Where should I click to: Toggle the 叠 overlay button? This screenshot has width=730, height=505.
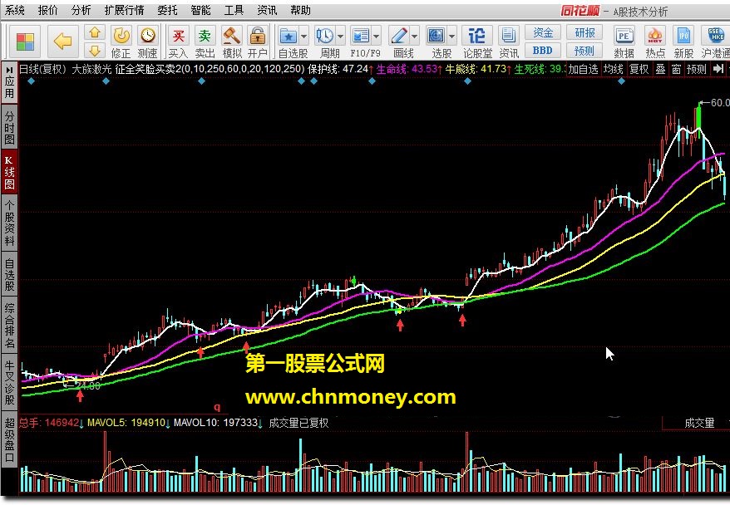click(x=660, y=69)
